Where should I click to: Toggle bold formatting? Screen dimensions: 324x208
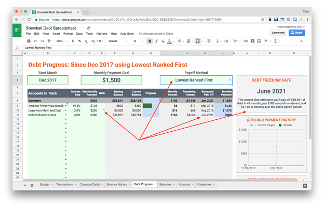click(150, 41)
